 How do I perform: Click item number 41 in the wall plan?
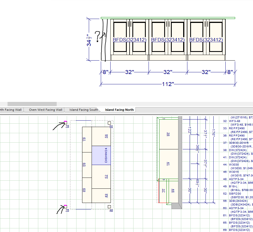tap(168, 164)
